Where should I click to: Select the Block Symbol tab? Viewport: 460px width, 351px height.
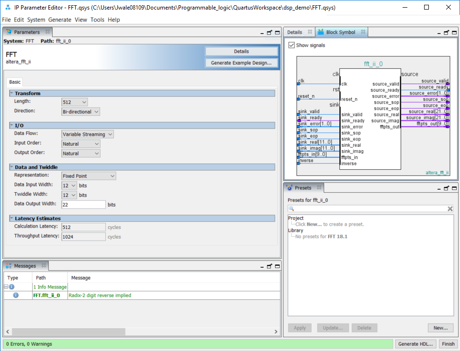340,32
